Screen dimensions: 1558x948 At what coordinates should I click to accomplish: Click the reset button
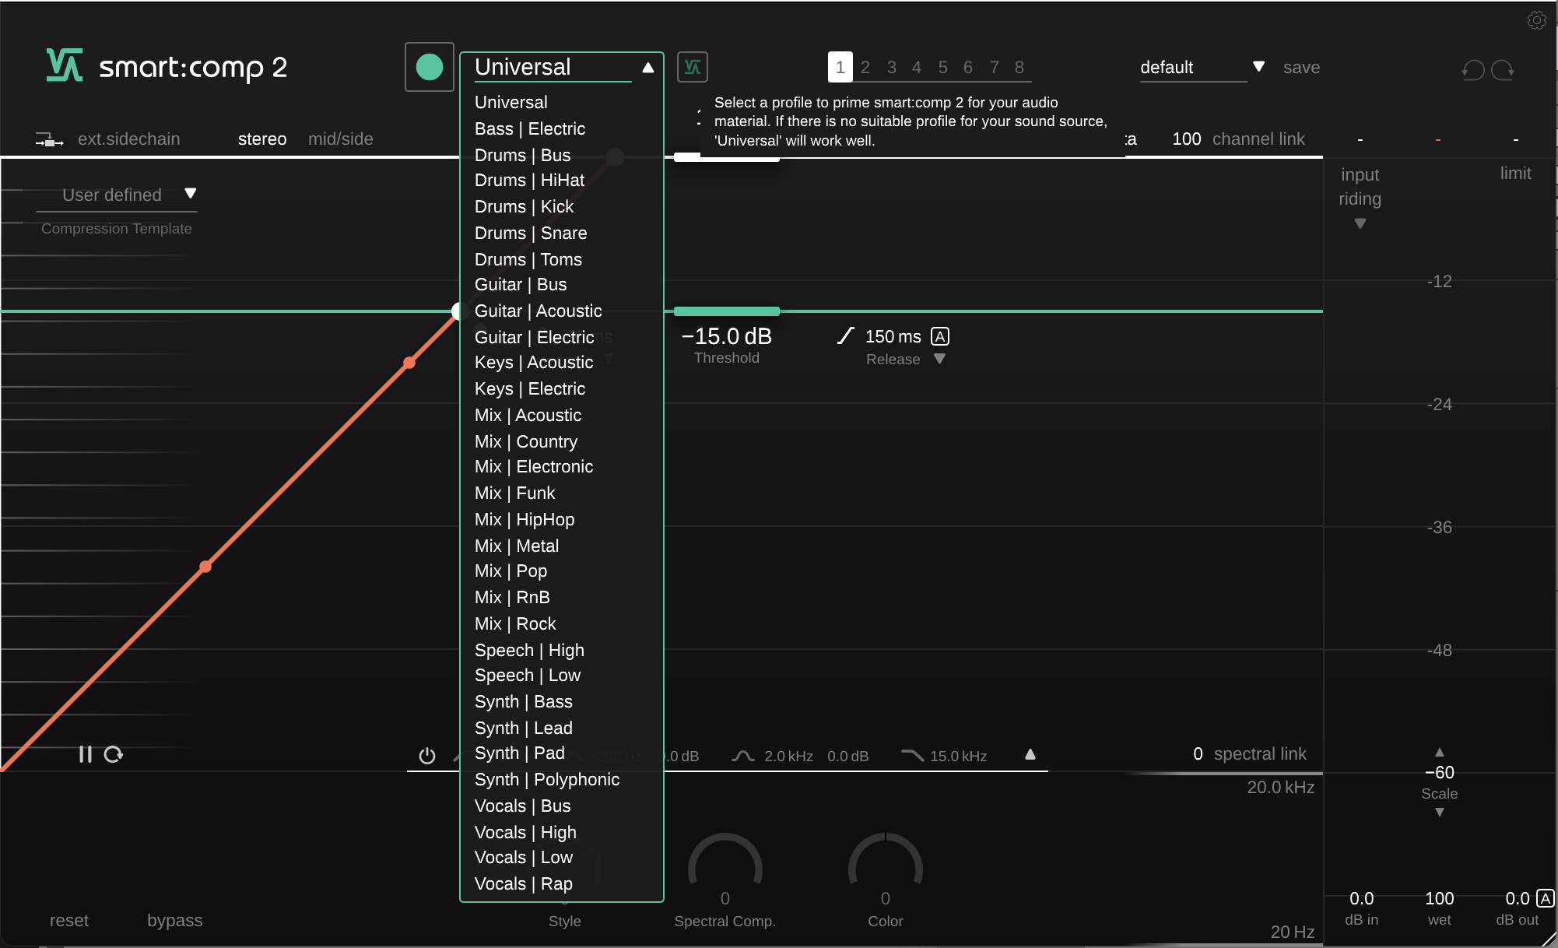coord(69,920)
